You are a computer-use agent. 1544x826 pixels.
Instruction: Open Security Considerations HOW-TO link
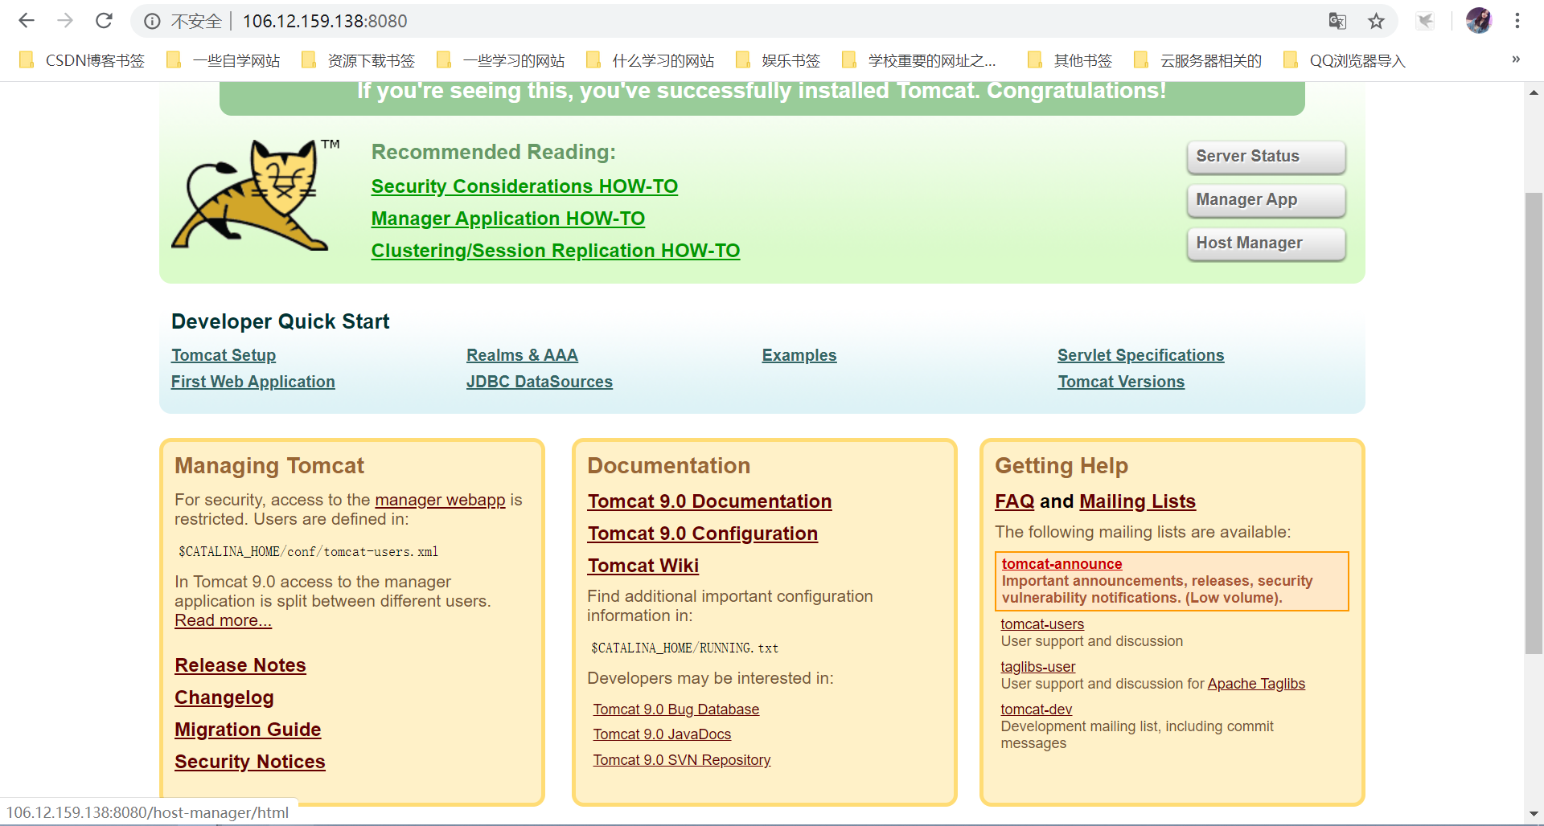tap(524, 186)
